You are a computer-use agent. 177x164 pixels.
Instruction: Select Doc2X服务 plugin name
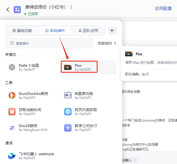28,126
